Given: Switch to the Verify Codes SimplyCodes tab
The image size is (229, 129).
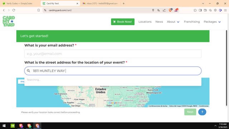Looking at the screenshot, I should click(x=20, y=3).
